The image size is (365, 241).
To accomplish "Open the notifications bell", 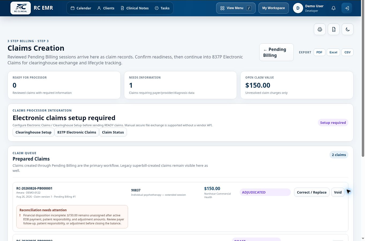I will tap(333, 8).
